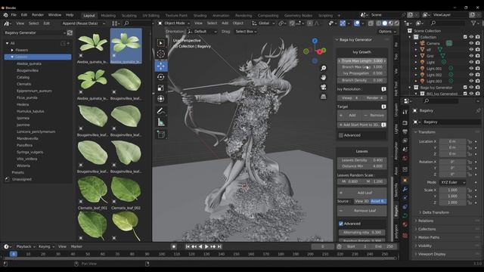
Task: Activate the Rotate tool
Action: pyautogui.click(x=161, y=77)
